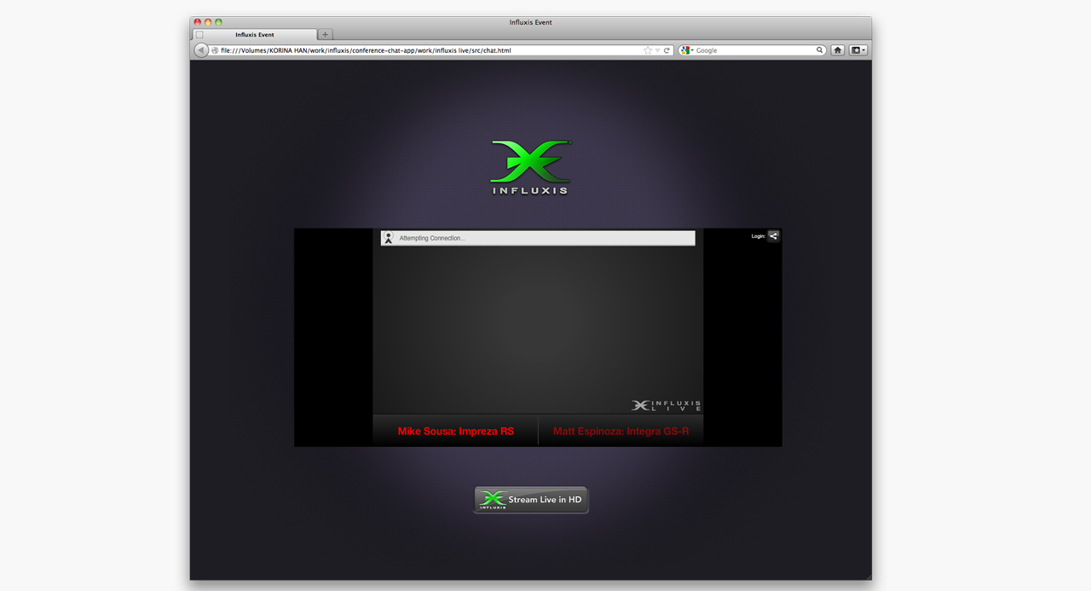Image resolution: width=1091 pixels, height=591 pixels.
Task: Click the Stream Live in HD button
Action: coord(530,500)
